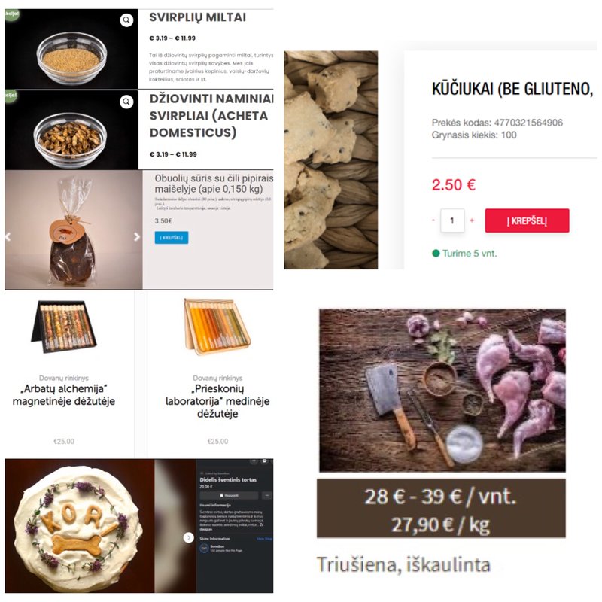Click the Kūčiukai quantity input field
The height and width of the screenshot is (602, 602).
452,220
